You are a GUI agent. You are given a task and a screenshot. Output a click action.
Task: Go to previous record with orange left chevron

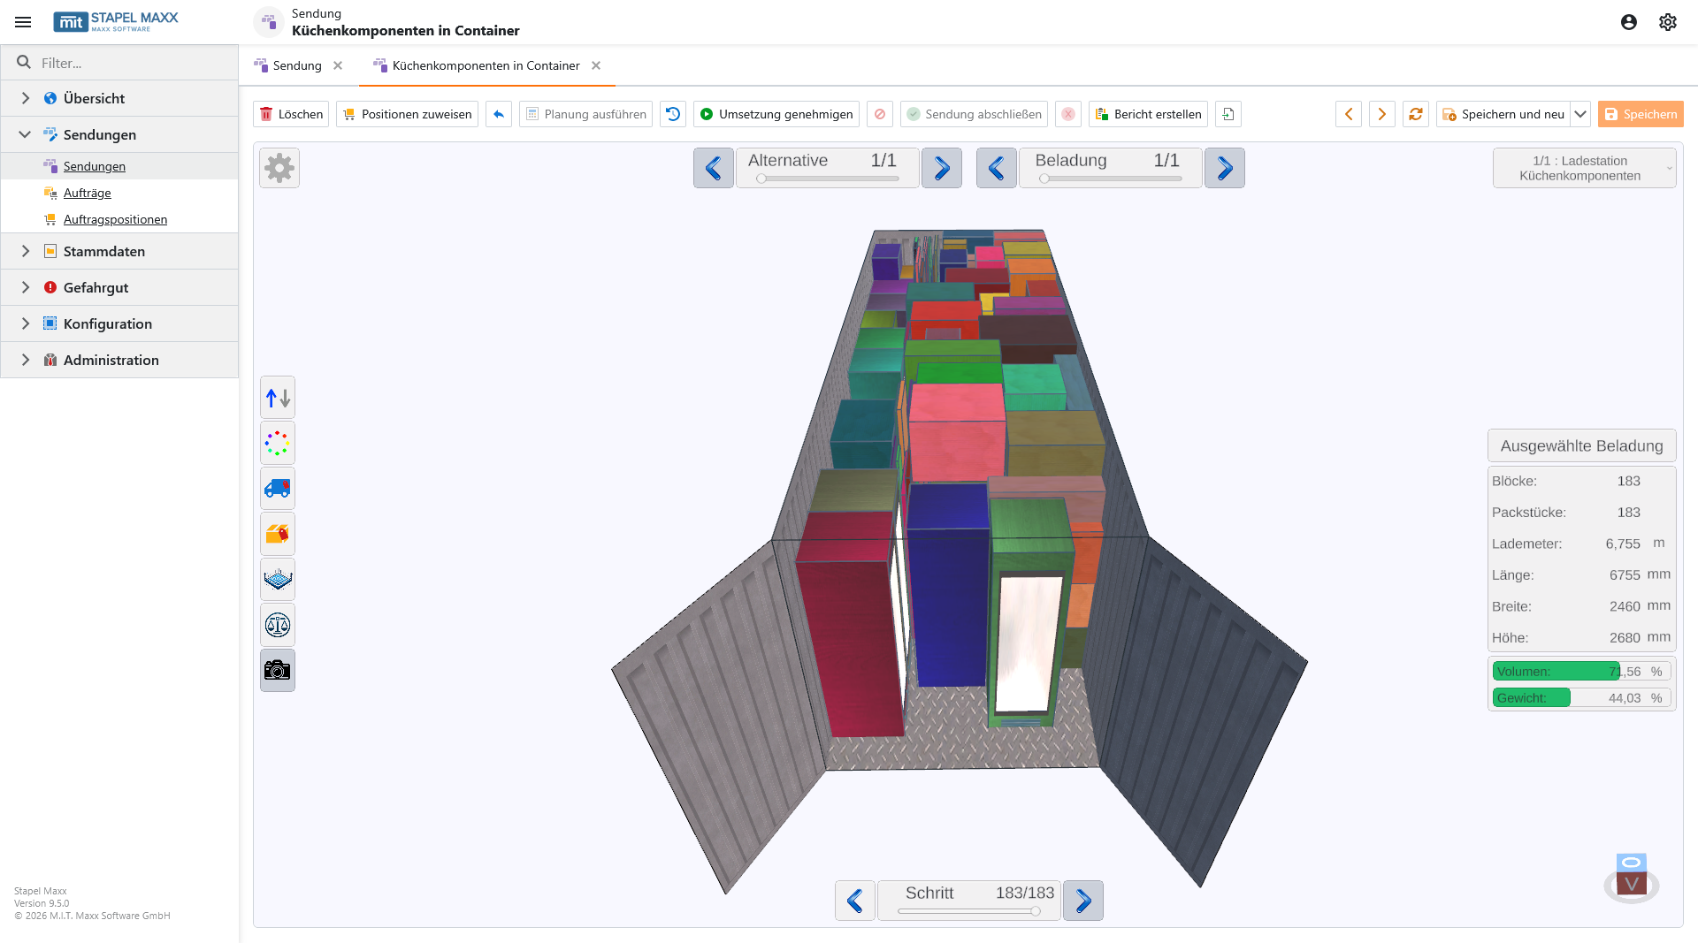1349,114
